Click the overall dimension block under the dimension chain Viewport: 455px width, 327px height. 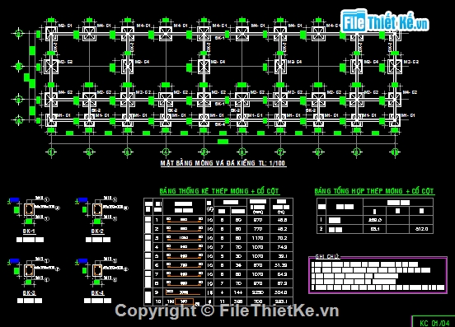point(223,142)
